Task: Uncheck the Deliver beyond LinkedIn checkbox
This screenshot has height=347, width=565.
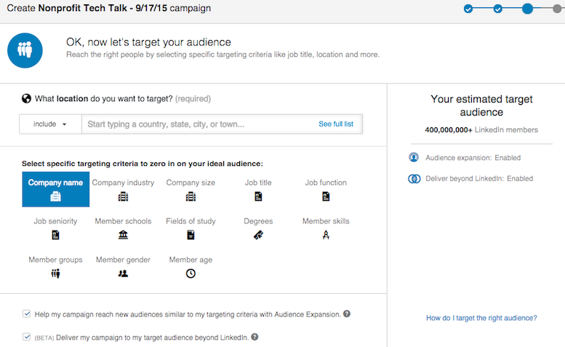Action: pyautogui.click(x=26, y=337)
